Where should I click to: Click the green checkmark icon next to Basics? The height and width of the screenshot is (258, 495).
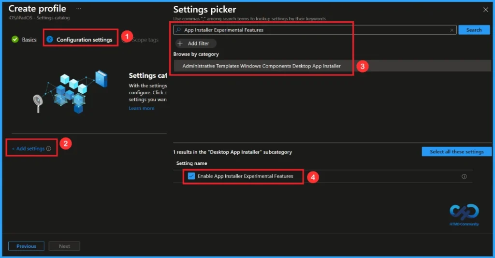[15, 40]
